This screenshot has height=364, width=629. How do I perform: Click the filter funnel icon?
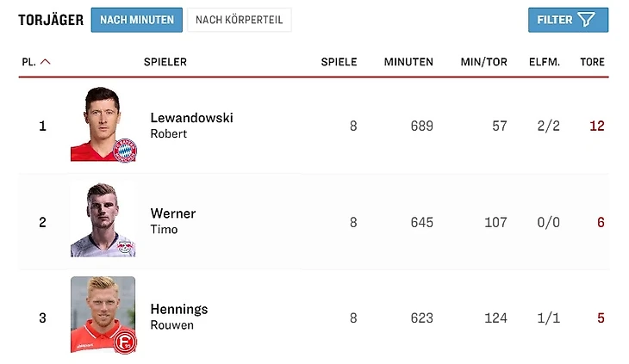[x=587, y=20]
